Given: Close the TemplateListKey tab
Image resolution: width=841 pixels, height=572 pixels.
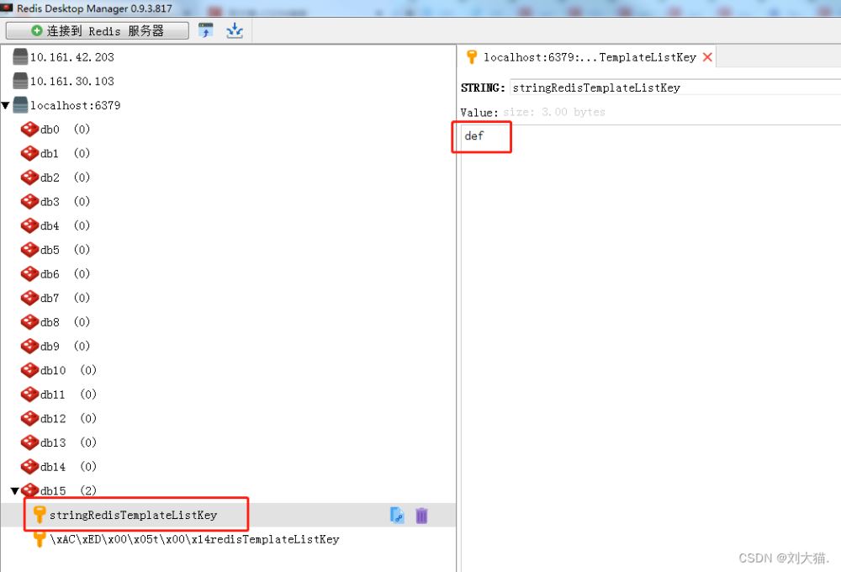Looking at the screenshot, I should [707, 57].
